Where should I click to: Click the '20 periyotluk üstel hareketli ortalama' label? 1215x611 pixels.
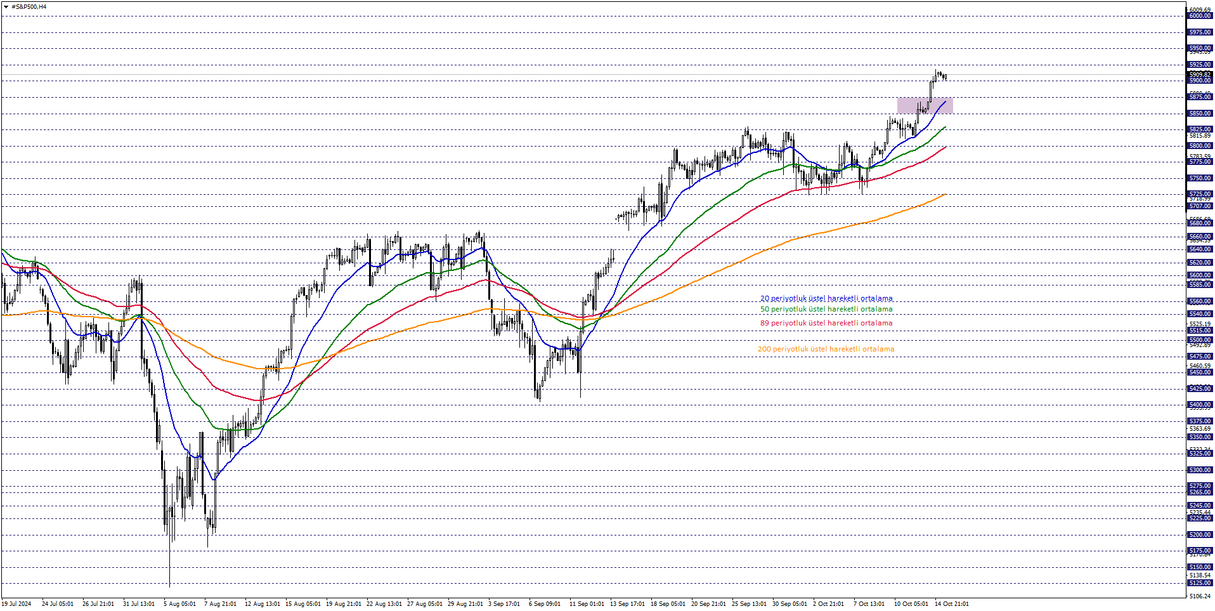tap(826, 298)
